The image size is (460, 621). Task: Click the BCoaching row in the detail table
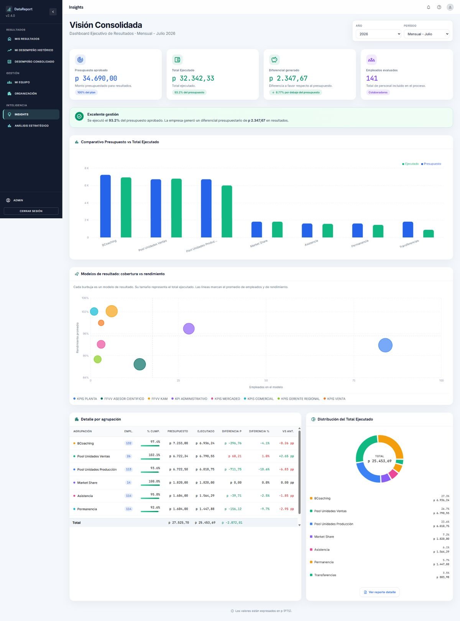[x=183, y=443]
